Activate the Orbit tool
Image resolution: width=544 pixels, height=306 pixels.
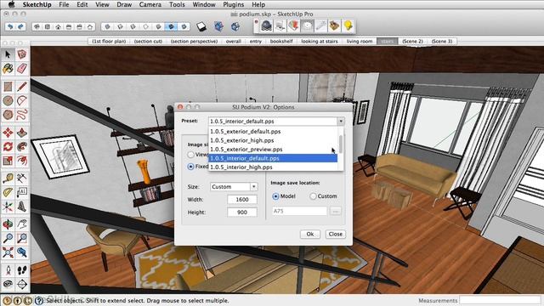pos(8,224)
